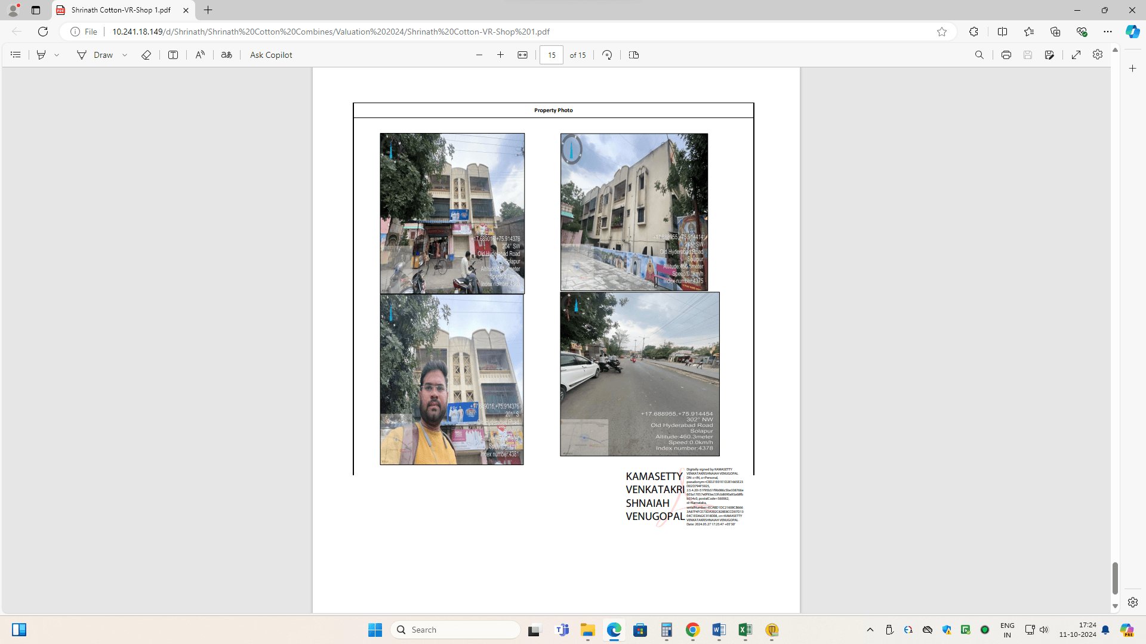Open Edge Settings and more menu
1146x644 pixels.
click(1108, 32)
